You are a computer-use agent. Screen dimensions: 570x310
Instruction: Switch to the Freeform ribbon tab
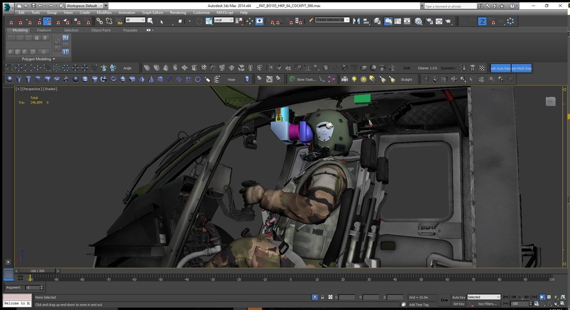(x=44, y=30)
